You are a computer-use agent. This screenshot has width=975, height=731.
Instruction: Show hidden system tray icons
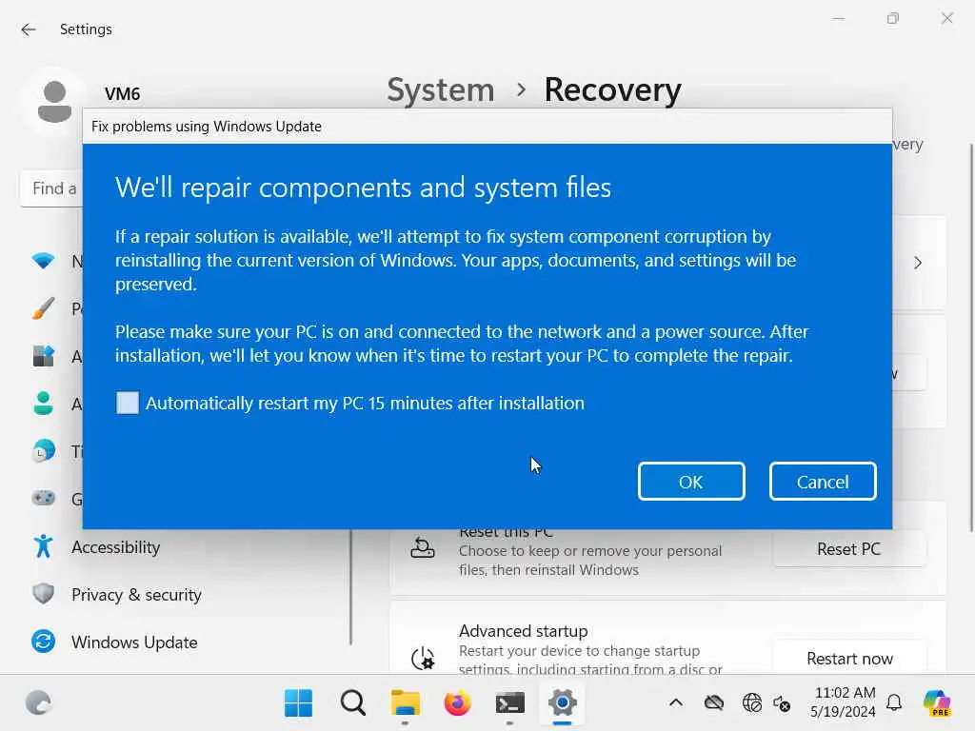point(676,703)
